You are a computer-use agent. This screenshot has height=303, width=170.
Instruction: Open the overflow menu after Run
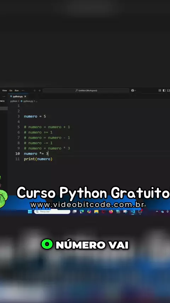click(x=23, y=90)
